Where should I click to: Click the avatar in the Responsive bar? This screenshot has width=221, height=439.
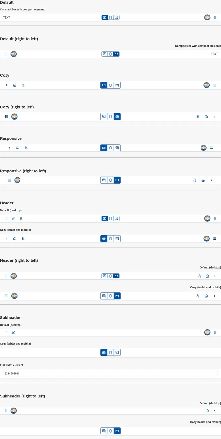coord(203,148)
